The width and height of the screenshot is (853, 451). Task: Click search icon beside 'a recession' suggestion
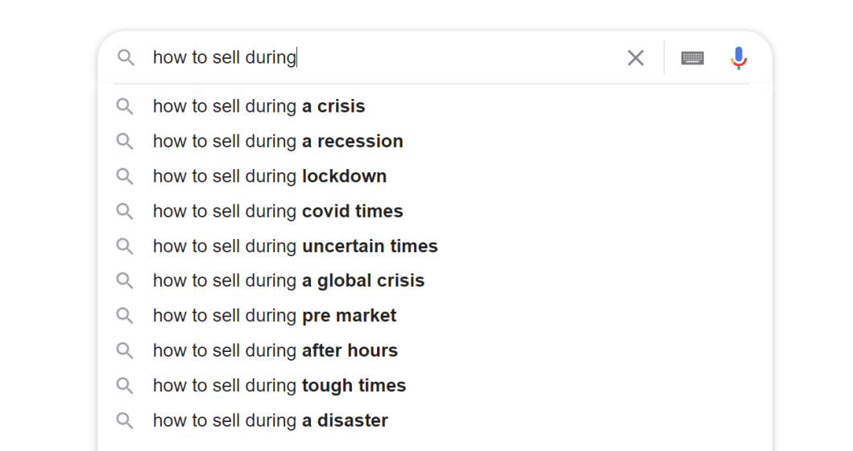coord(125,142)
